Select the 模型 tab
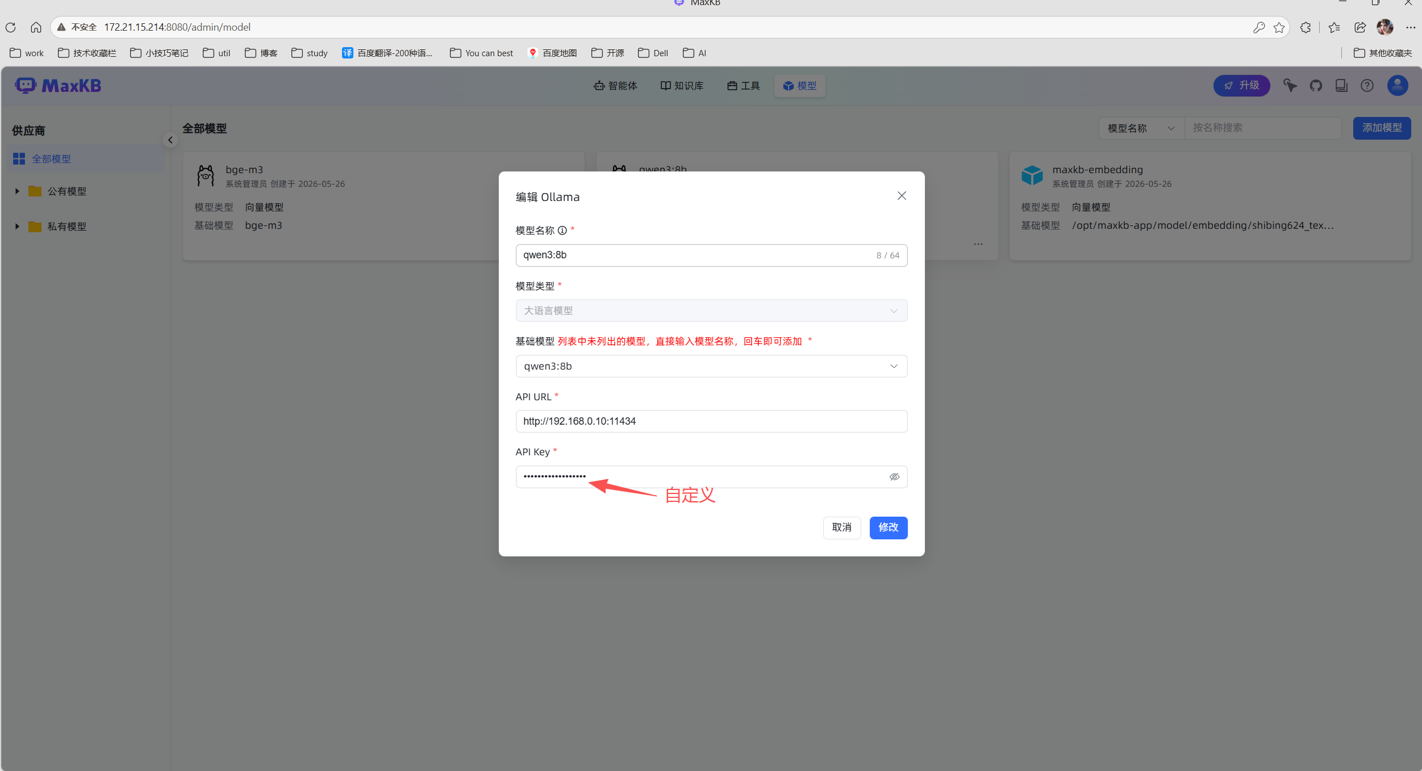1422x771 pixels. pyautogui.click(x=799, y=86)
